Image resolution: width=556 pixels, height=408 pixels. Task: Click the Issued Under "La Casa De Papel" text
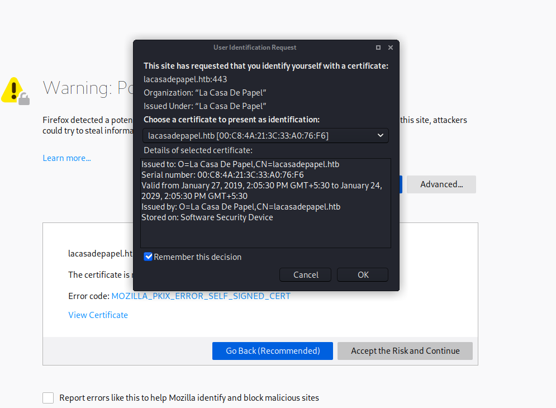(x=205, y=106)
